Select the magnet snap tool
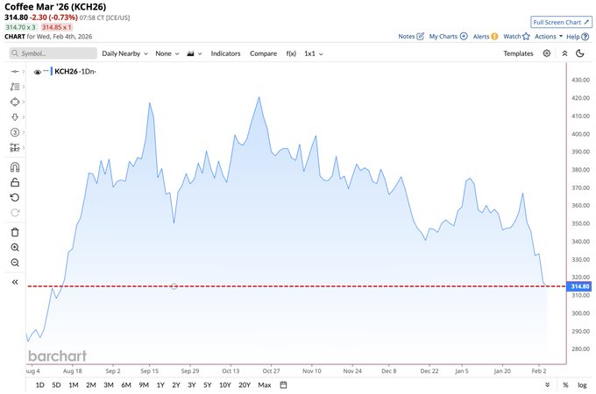Screen dimensions: 596x394 click(15, 166)
